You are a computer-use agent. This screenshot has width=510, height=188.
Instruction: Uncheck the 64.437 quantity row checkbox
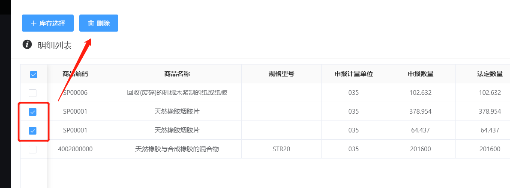33,131
